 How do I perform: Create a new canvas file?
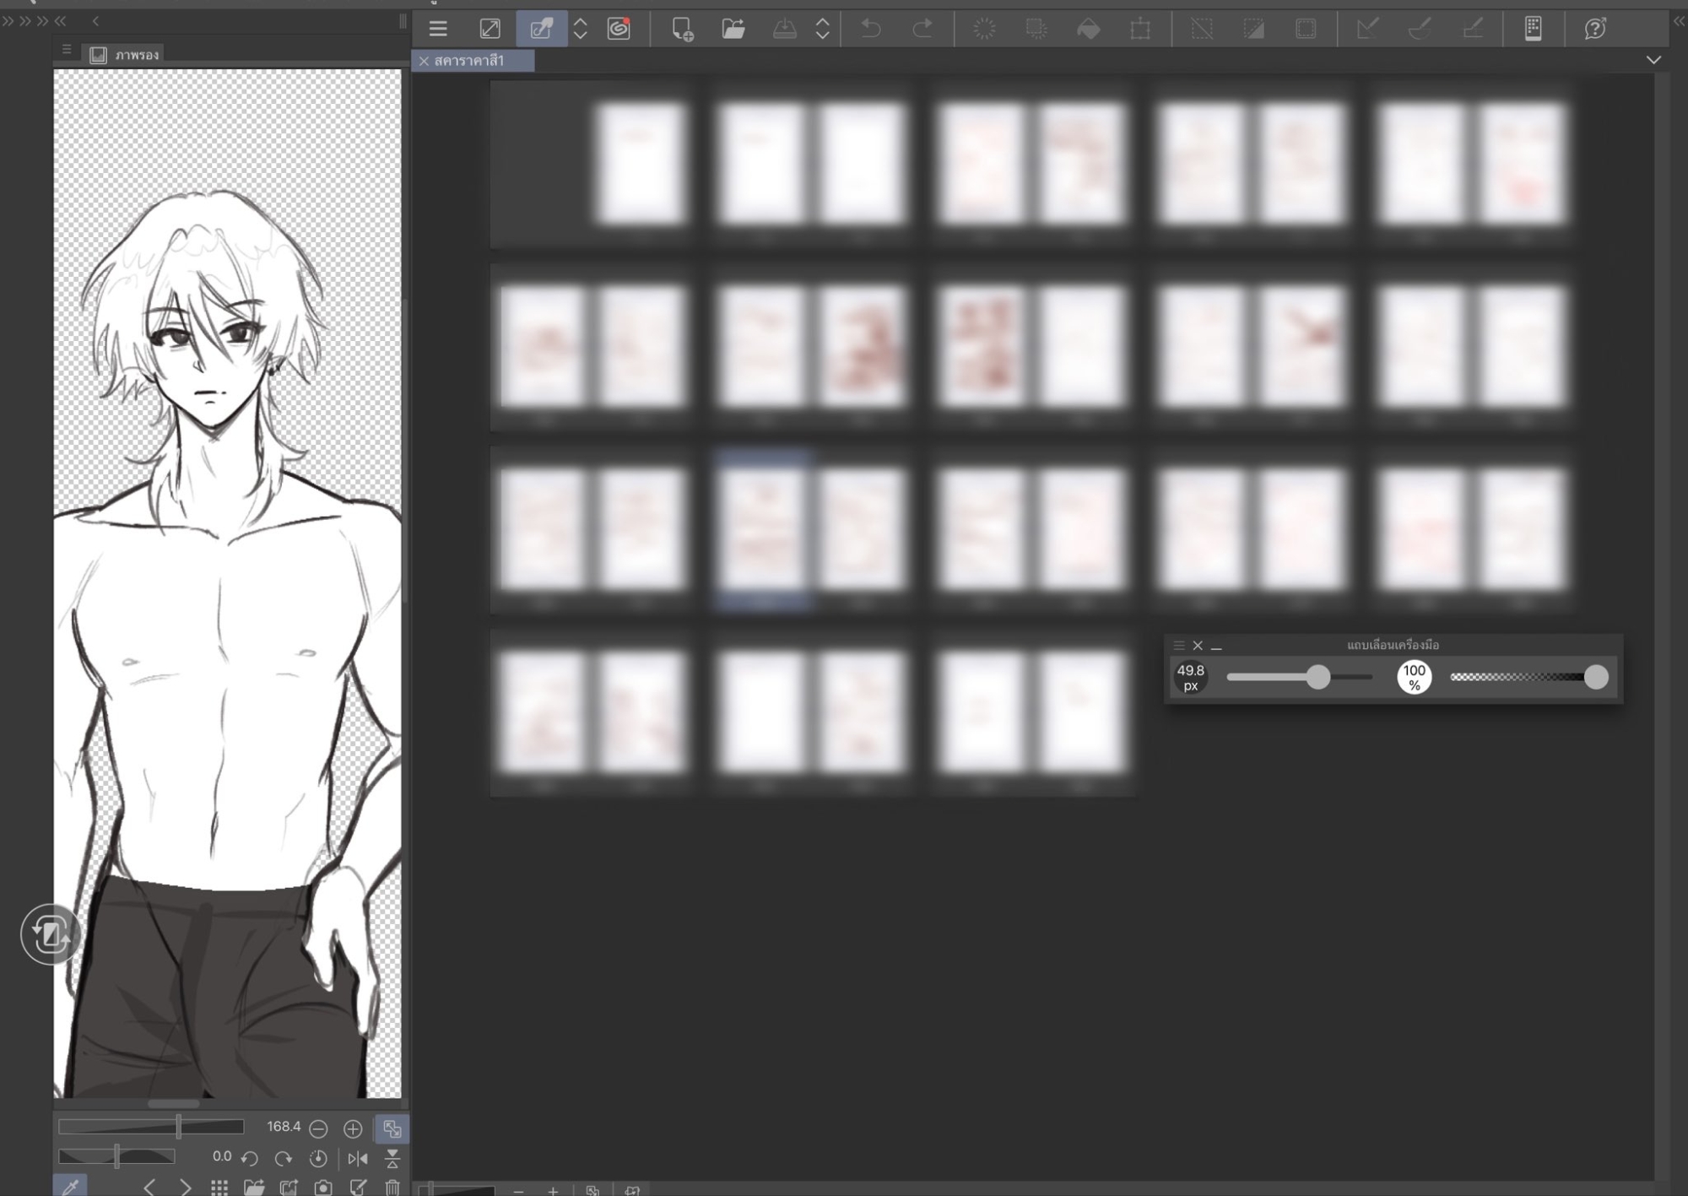tap(682, 29)
